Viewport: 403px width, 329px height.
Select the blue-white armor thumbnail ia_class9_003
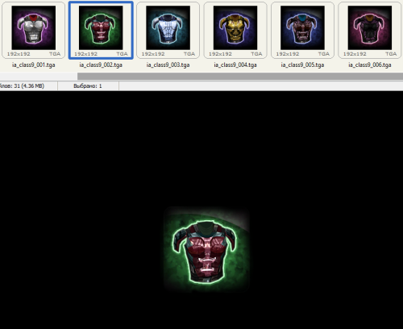point(168,27)
